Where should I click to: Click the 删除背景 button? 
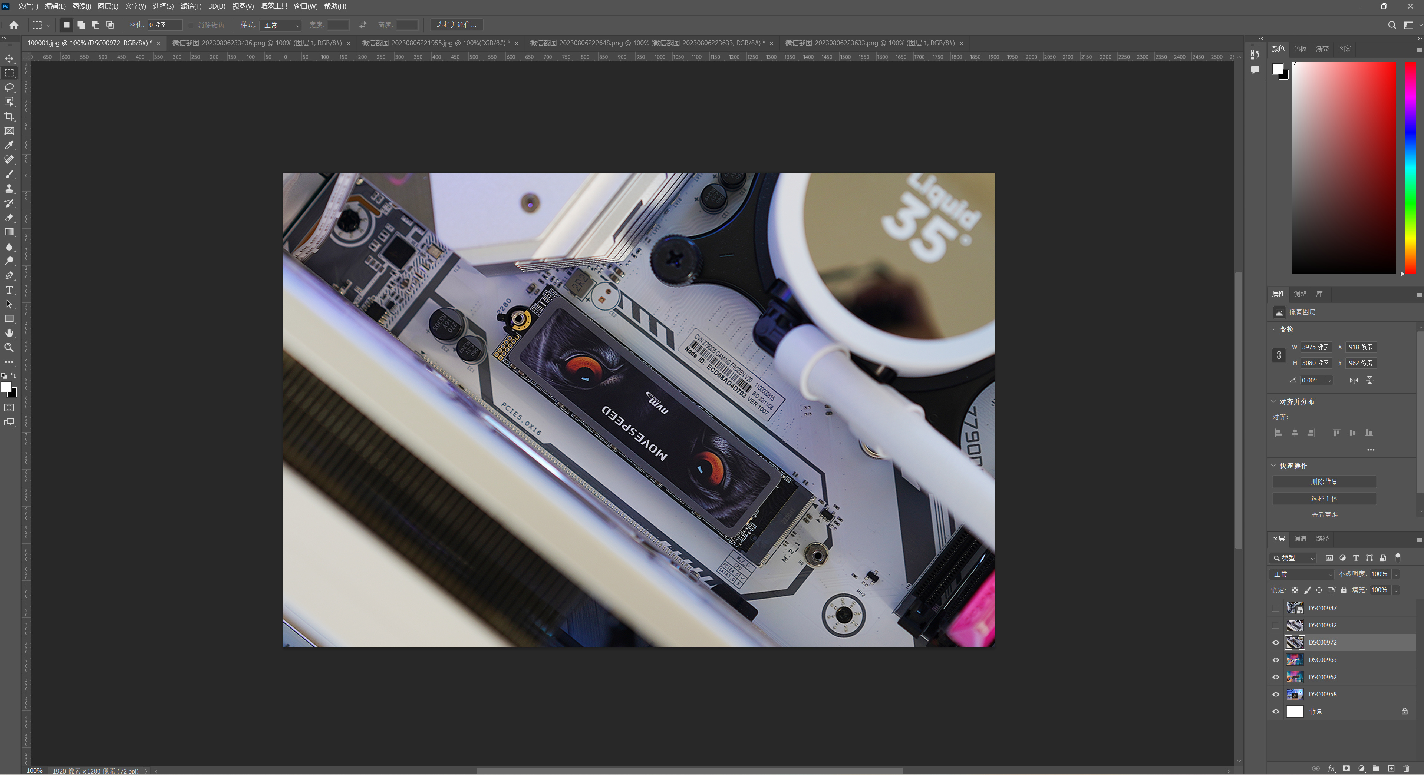tap(1324, 482)
